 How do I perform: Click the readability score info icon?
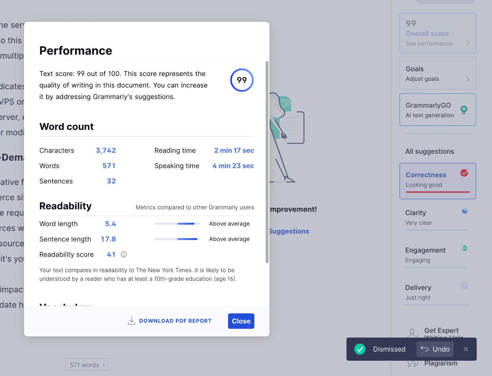point(124,255)
